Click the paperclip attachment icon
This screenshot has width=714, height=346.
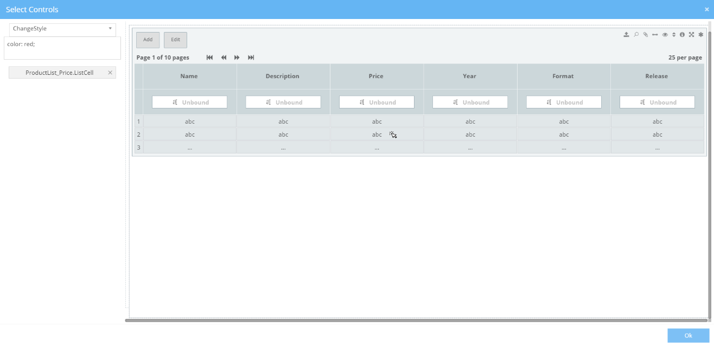(x=646, y=35)
